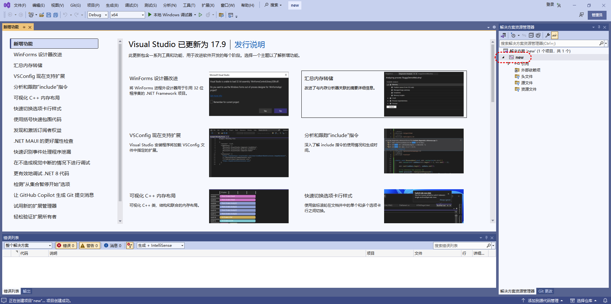
Task: Click the Find in Files folder-search icon
Action: 221,15
